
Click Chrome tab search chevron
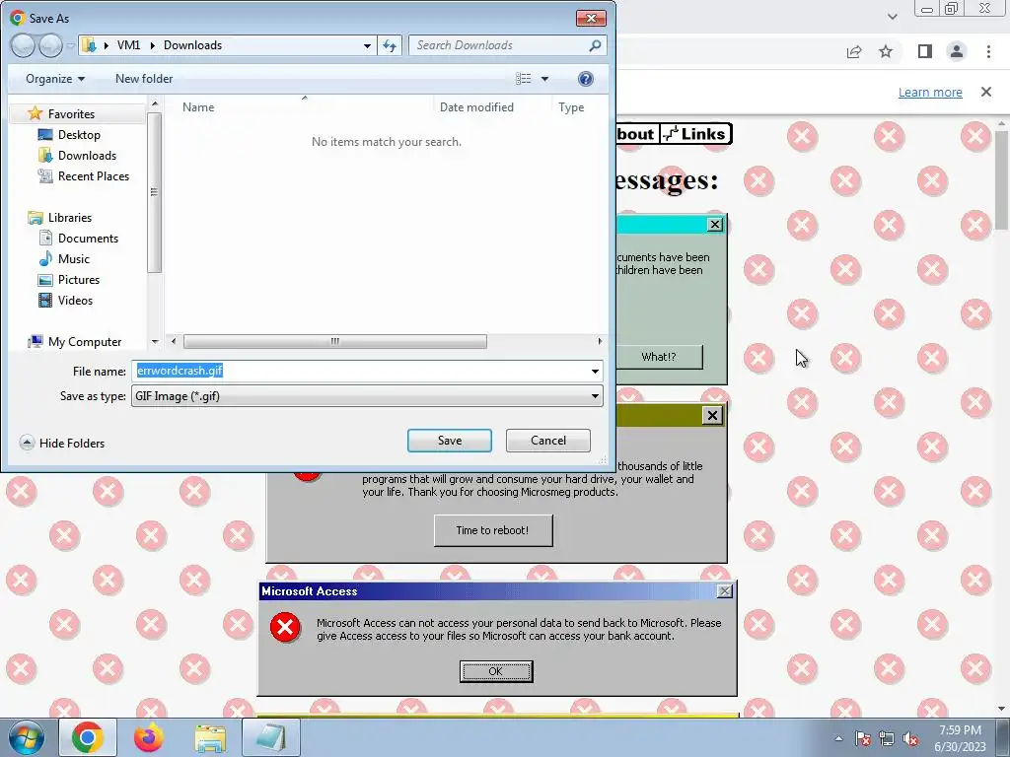tap(892, 17)
